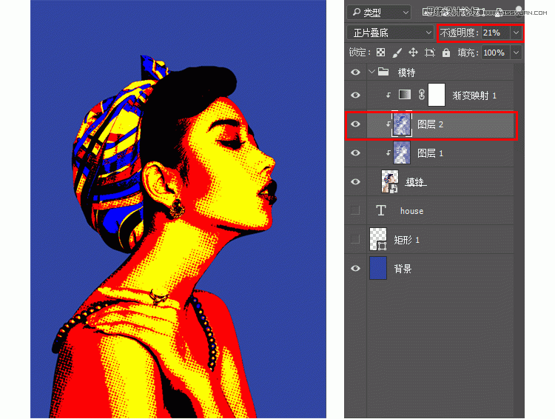Select the 模特 group name
Image resolution: width=555 pixels, height=419 pixels.
[406, 73]
